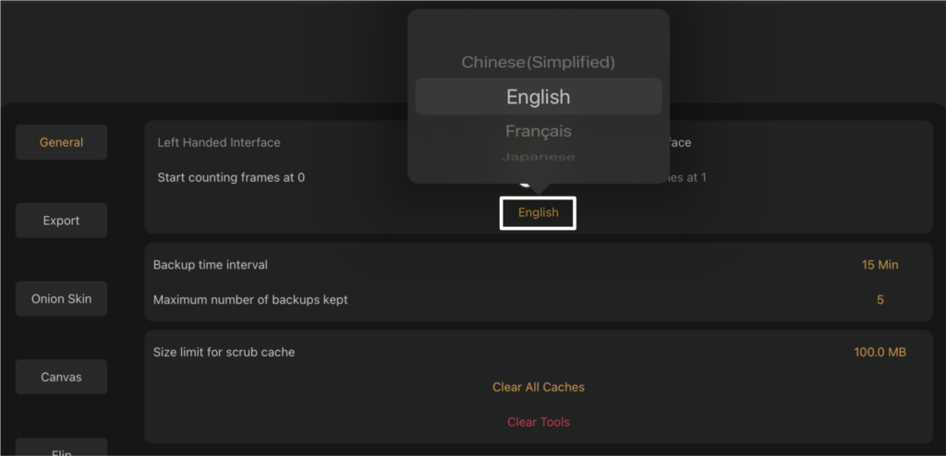
Task: Edit the maximum backups value 5
Action: (x=880, y=300)
